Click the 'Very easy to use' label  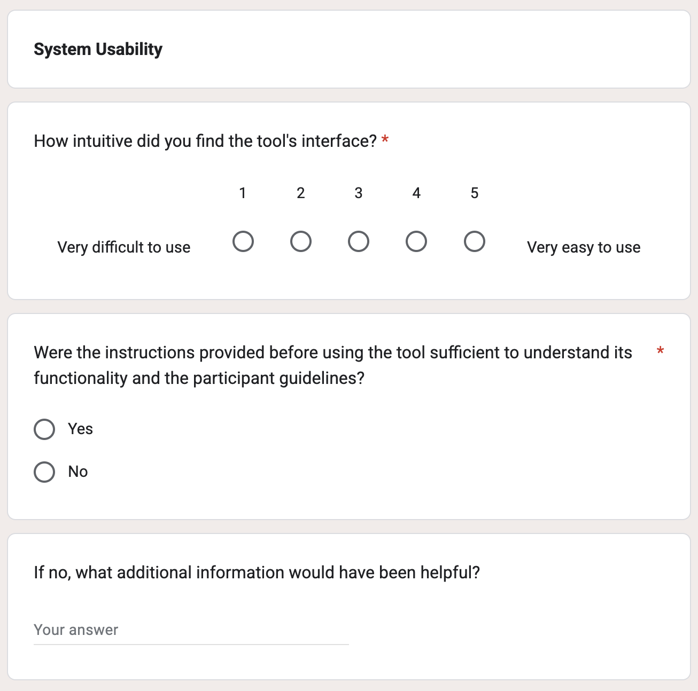[x=584, y=247]
